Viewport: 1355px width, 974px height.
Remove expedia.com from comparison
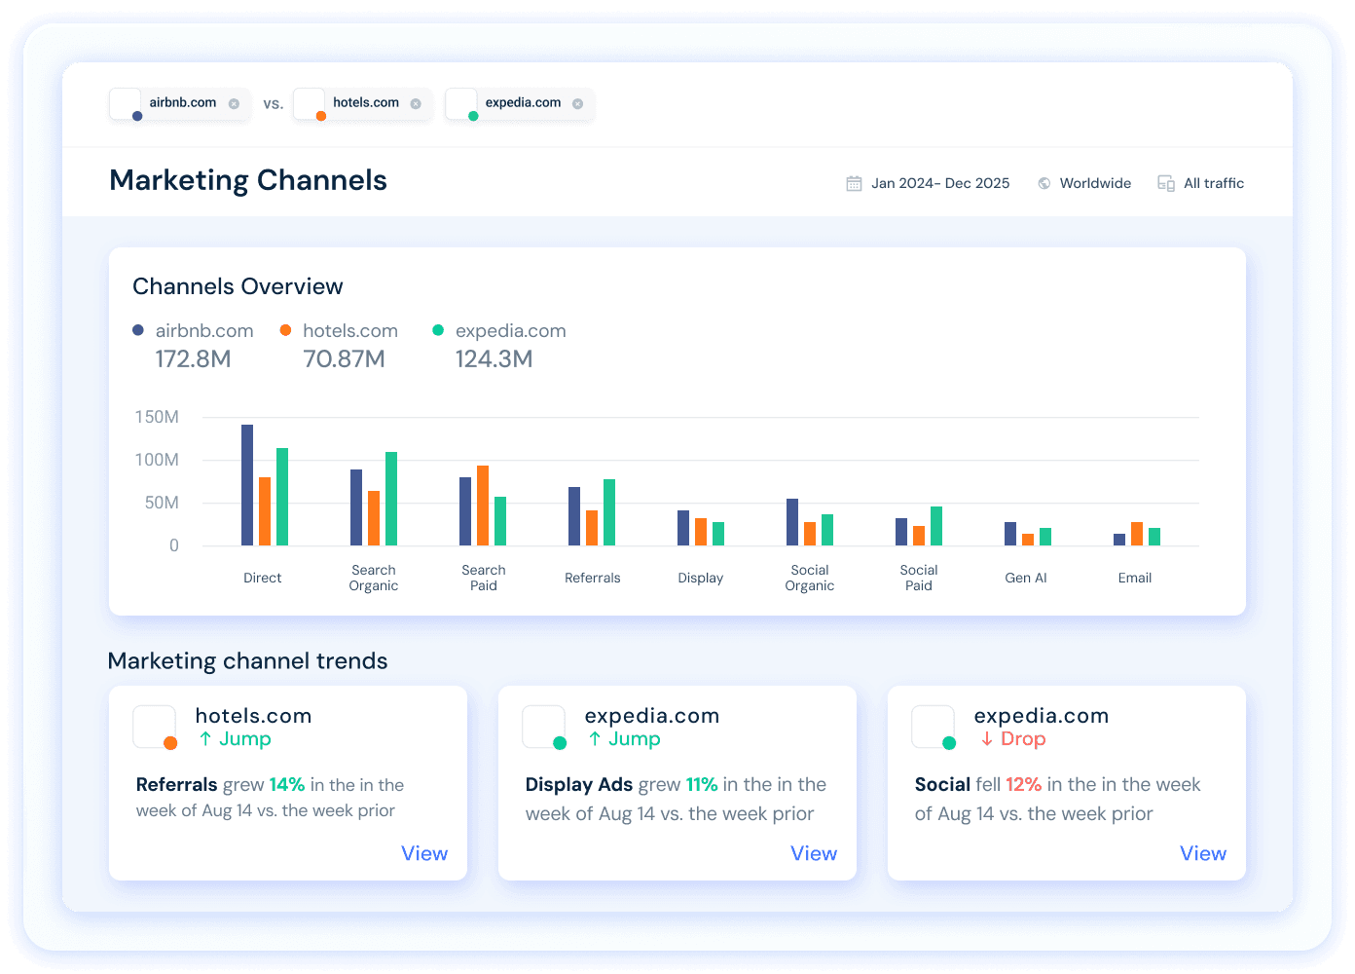click(577, 103)
